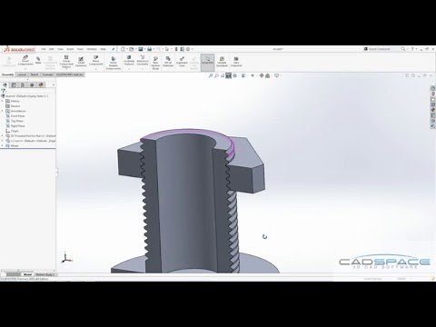
Task: Open dropdown under Move Component
Action: point(95,69)
